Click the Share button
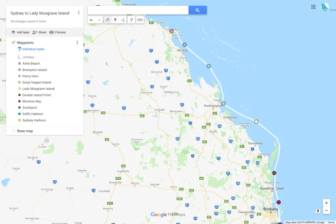Screen dimensions: 336x224 click(x=39, y=32)
